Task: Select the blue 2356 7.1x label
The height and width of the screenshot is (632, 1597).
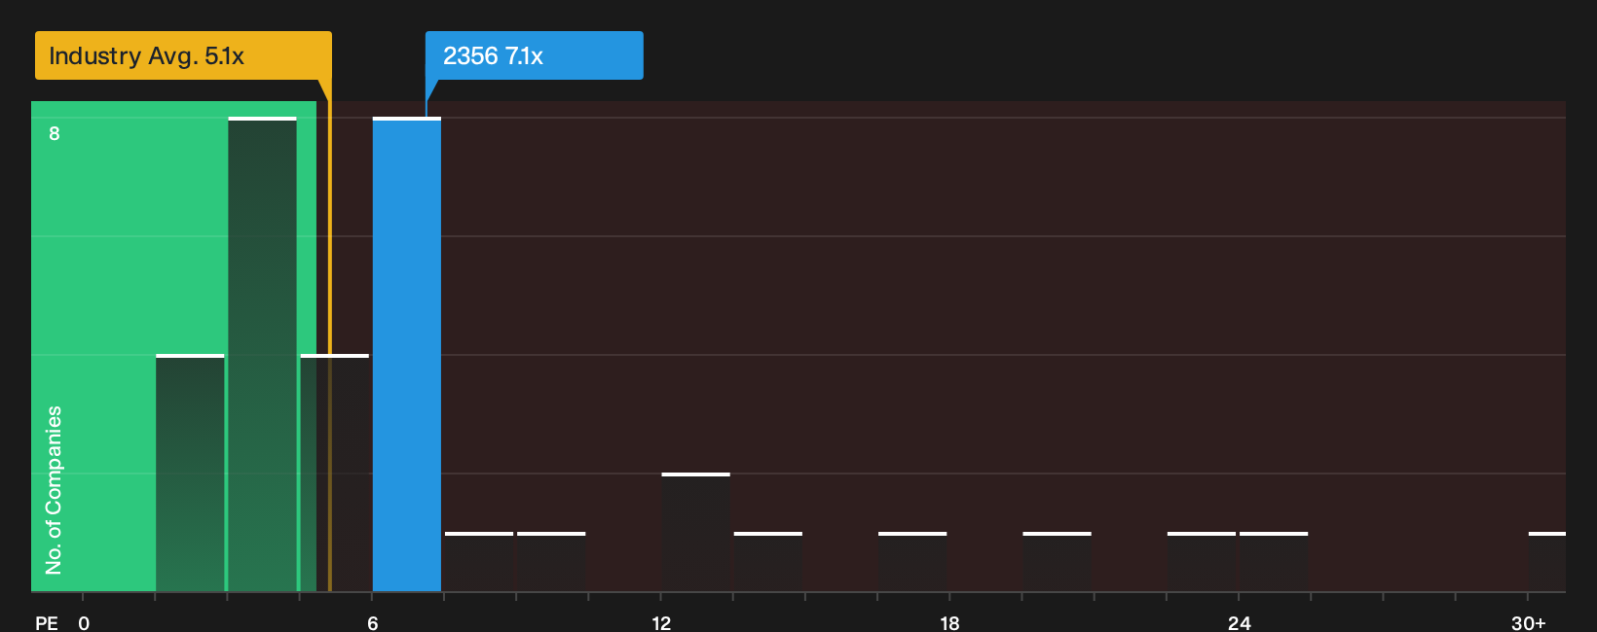Action: 534,55
